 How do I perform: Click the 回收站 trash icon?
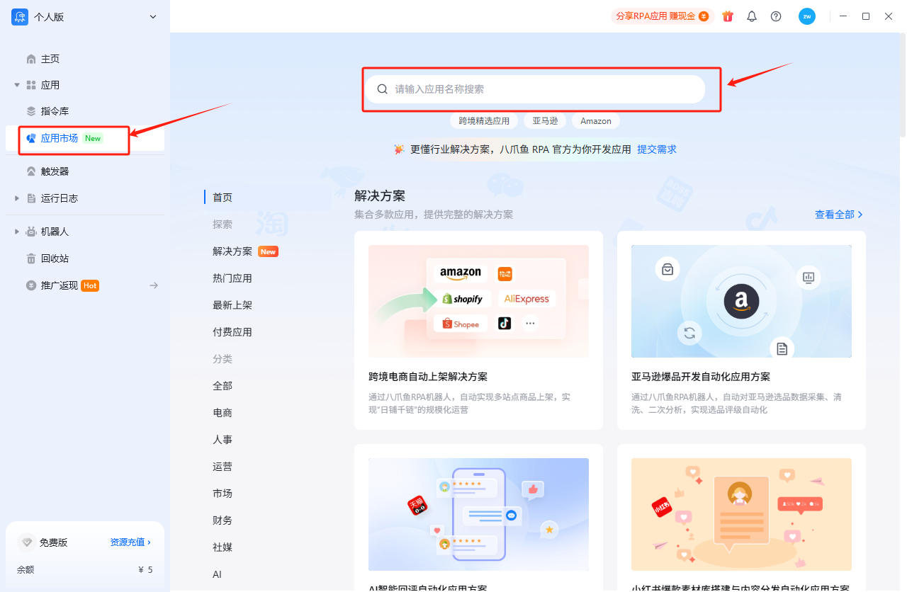[x=31, y=258]
